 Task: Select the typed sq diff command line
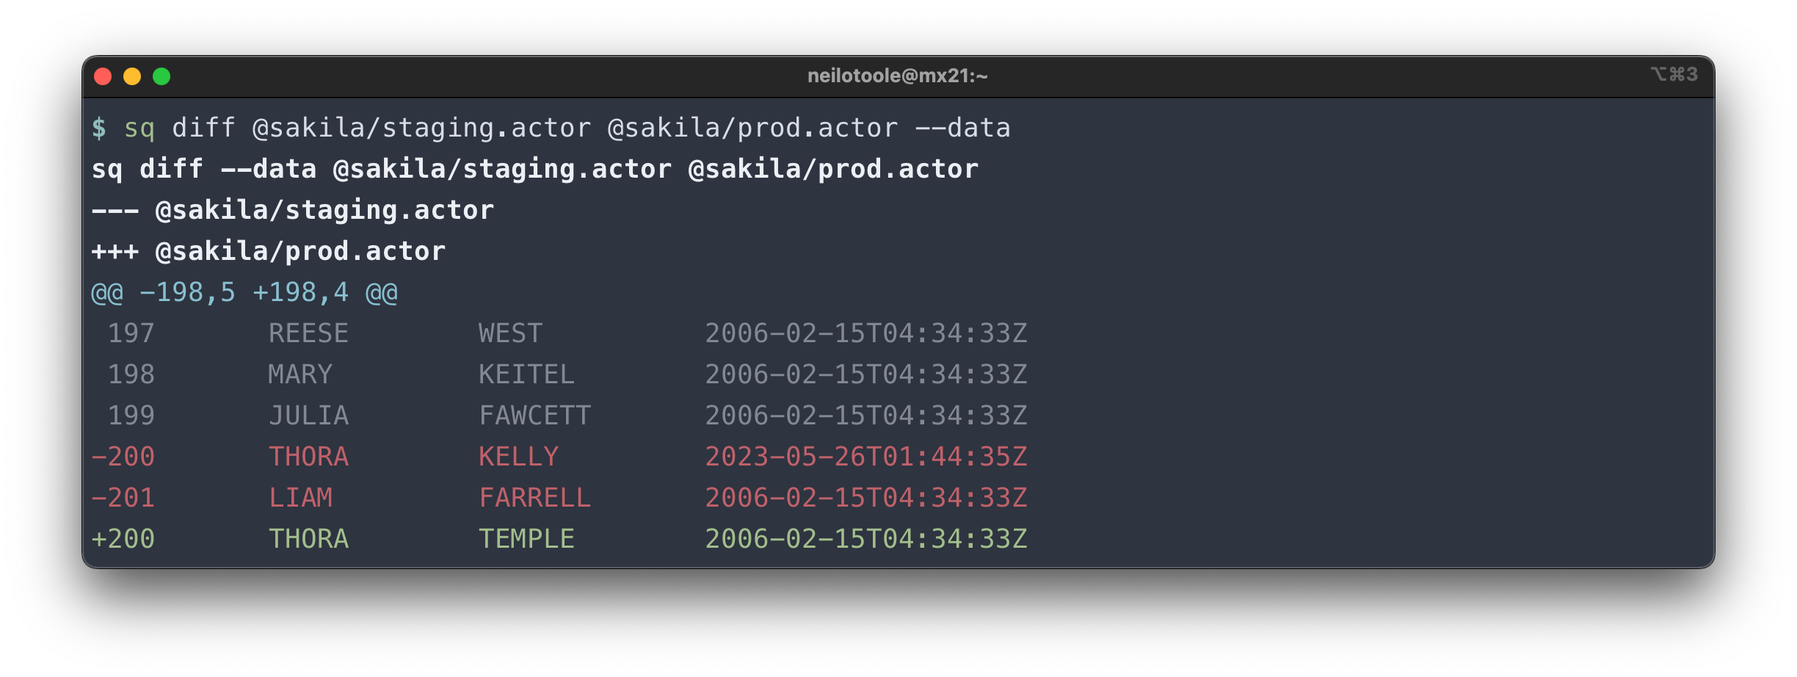565,128
